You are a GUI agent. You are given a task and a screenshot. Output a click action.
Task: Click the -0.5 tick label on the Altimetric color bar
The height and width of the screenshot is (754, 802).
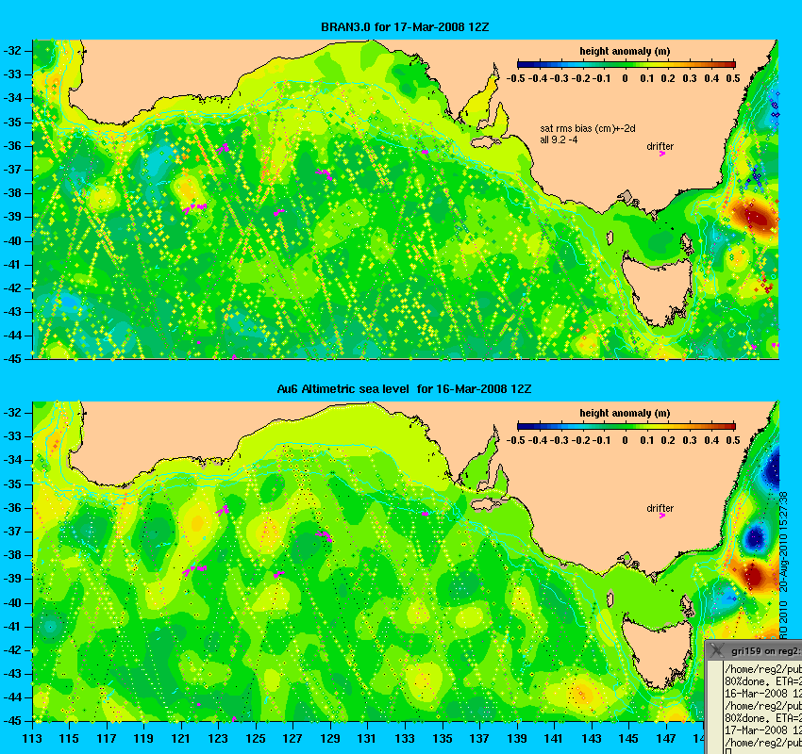[x=515, y=440]
